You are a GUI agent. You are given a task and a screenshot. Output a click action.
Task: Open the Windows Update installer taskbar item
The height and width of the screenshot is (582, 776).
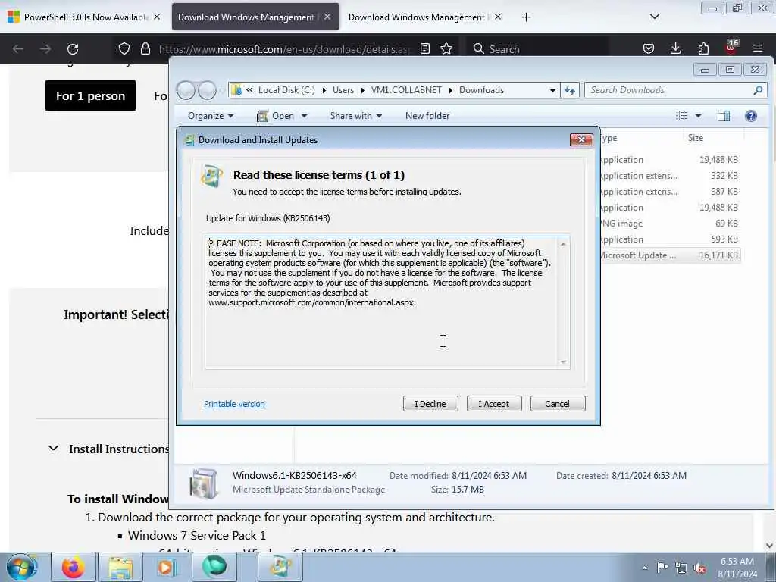coord(280,567)
